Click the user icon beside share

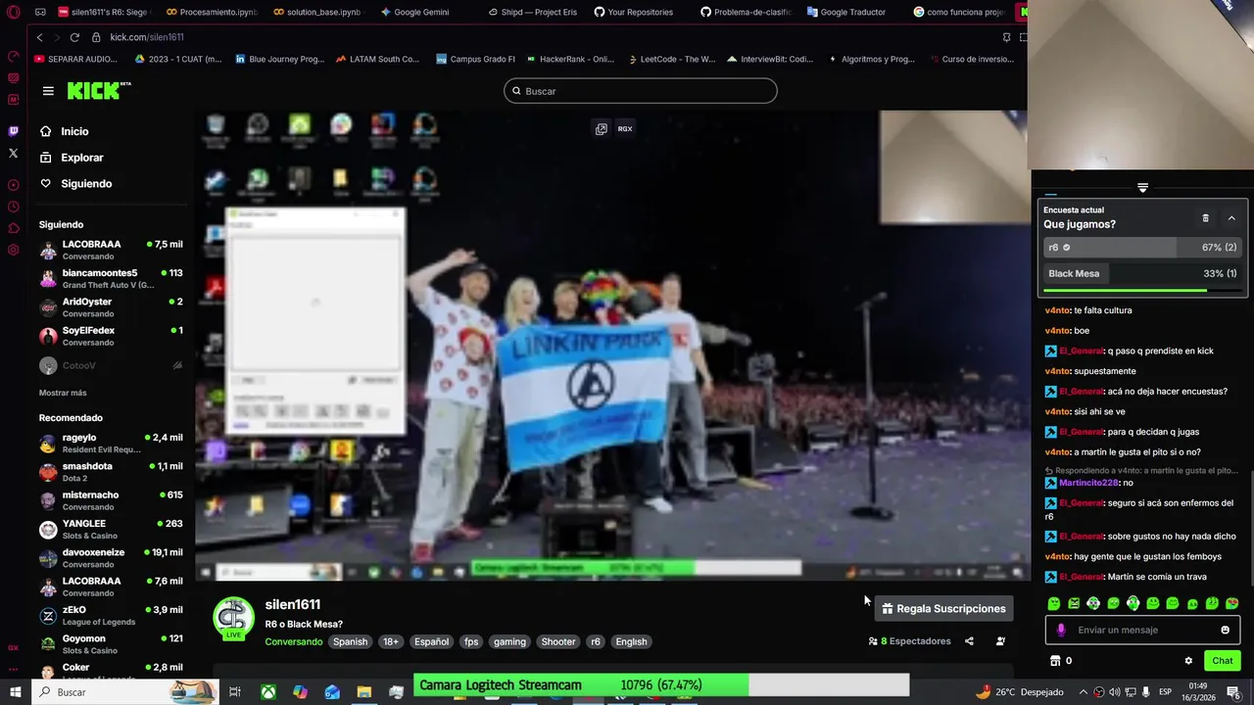click(x=1000, y=641)
